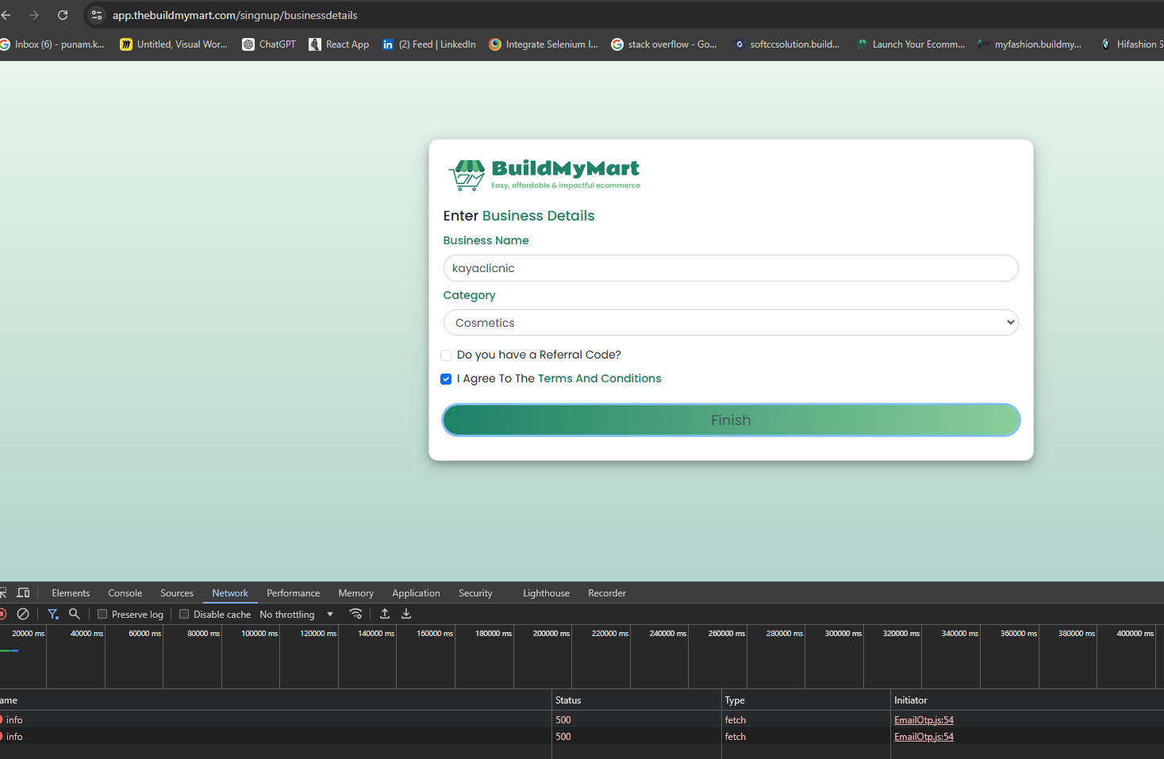
Task: Sort requests by the Type column header
Action: (x=805, y=700)
